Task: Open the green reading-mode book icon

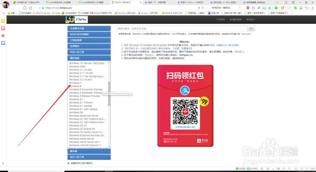Action: coord(264,8)
